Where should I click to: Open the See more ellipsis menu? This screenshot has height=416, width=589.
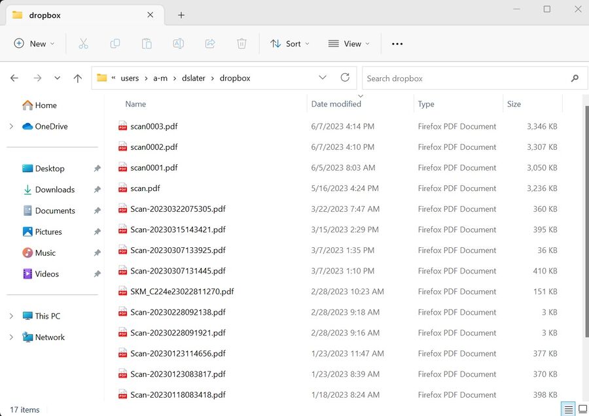397,44
